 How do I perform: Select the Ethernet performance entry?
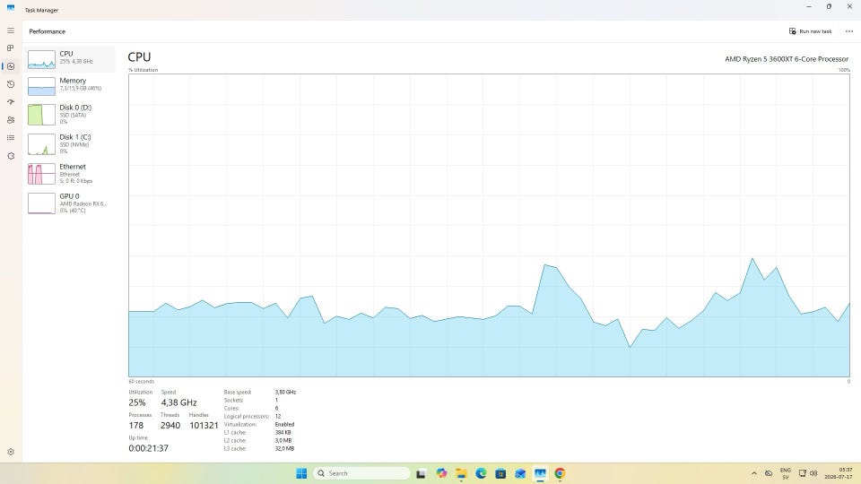coord(69,173)
